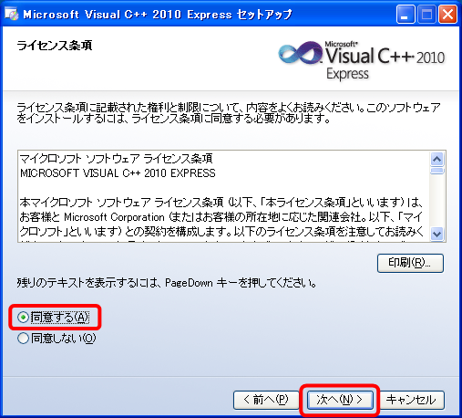Screen dimensions: 462x418
Task: Close the Visual C++ 2010 Express setup window
Action: tap(447, 15)
